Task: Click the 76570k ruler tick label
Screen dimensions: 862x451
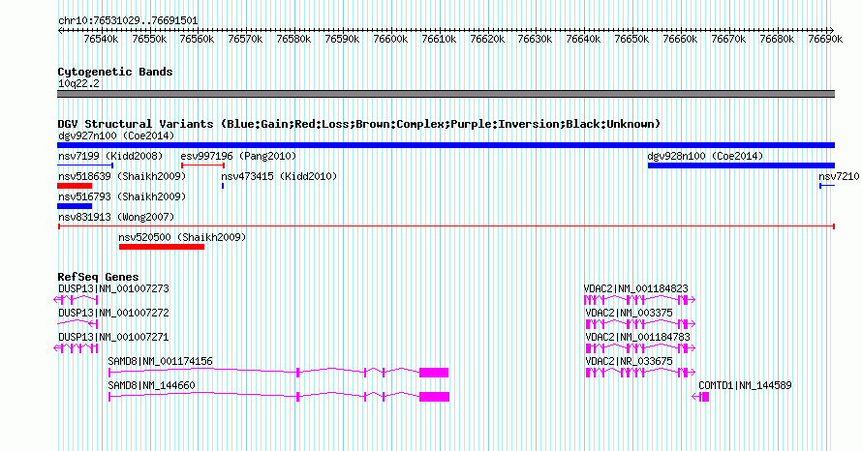Action: tap(245, 39)
